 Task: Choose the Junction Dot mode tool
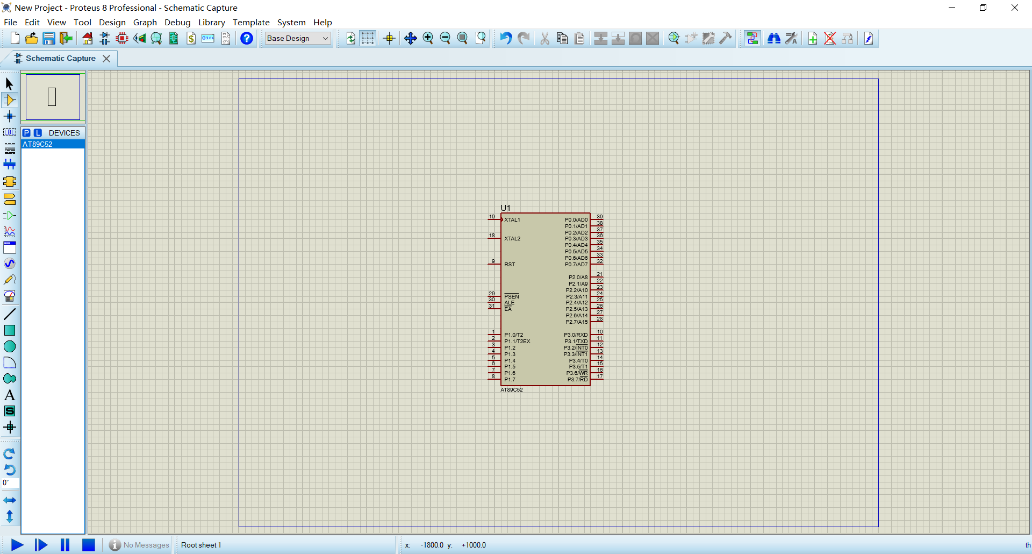coord(10,116)
